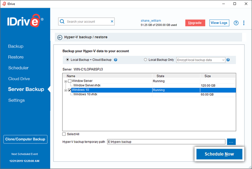
Task: Select the Windows 10.vhdx row
Action: (85, 94)
